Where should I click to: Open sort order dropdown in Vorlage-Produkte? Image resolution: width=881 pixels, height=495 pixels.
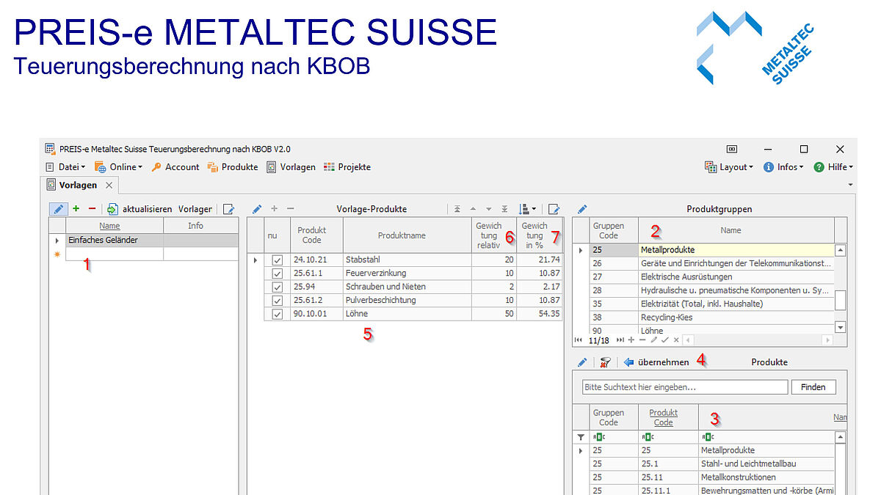click(528, 209)
